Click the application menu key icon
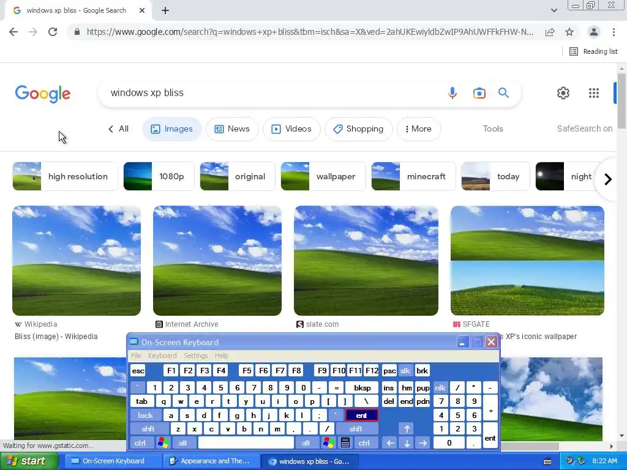Viewport: 627px width, 470px height. pos(345,443)
